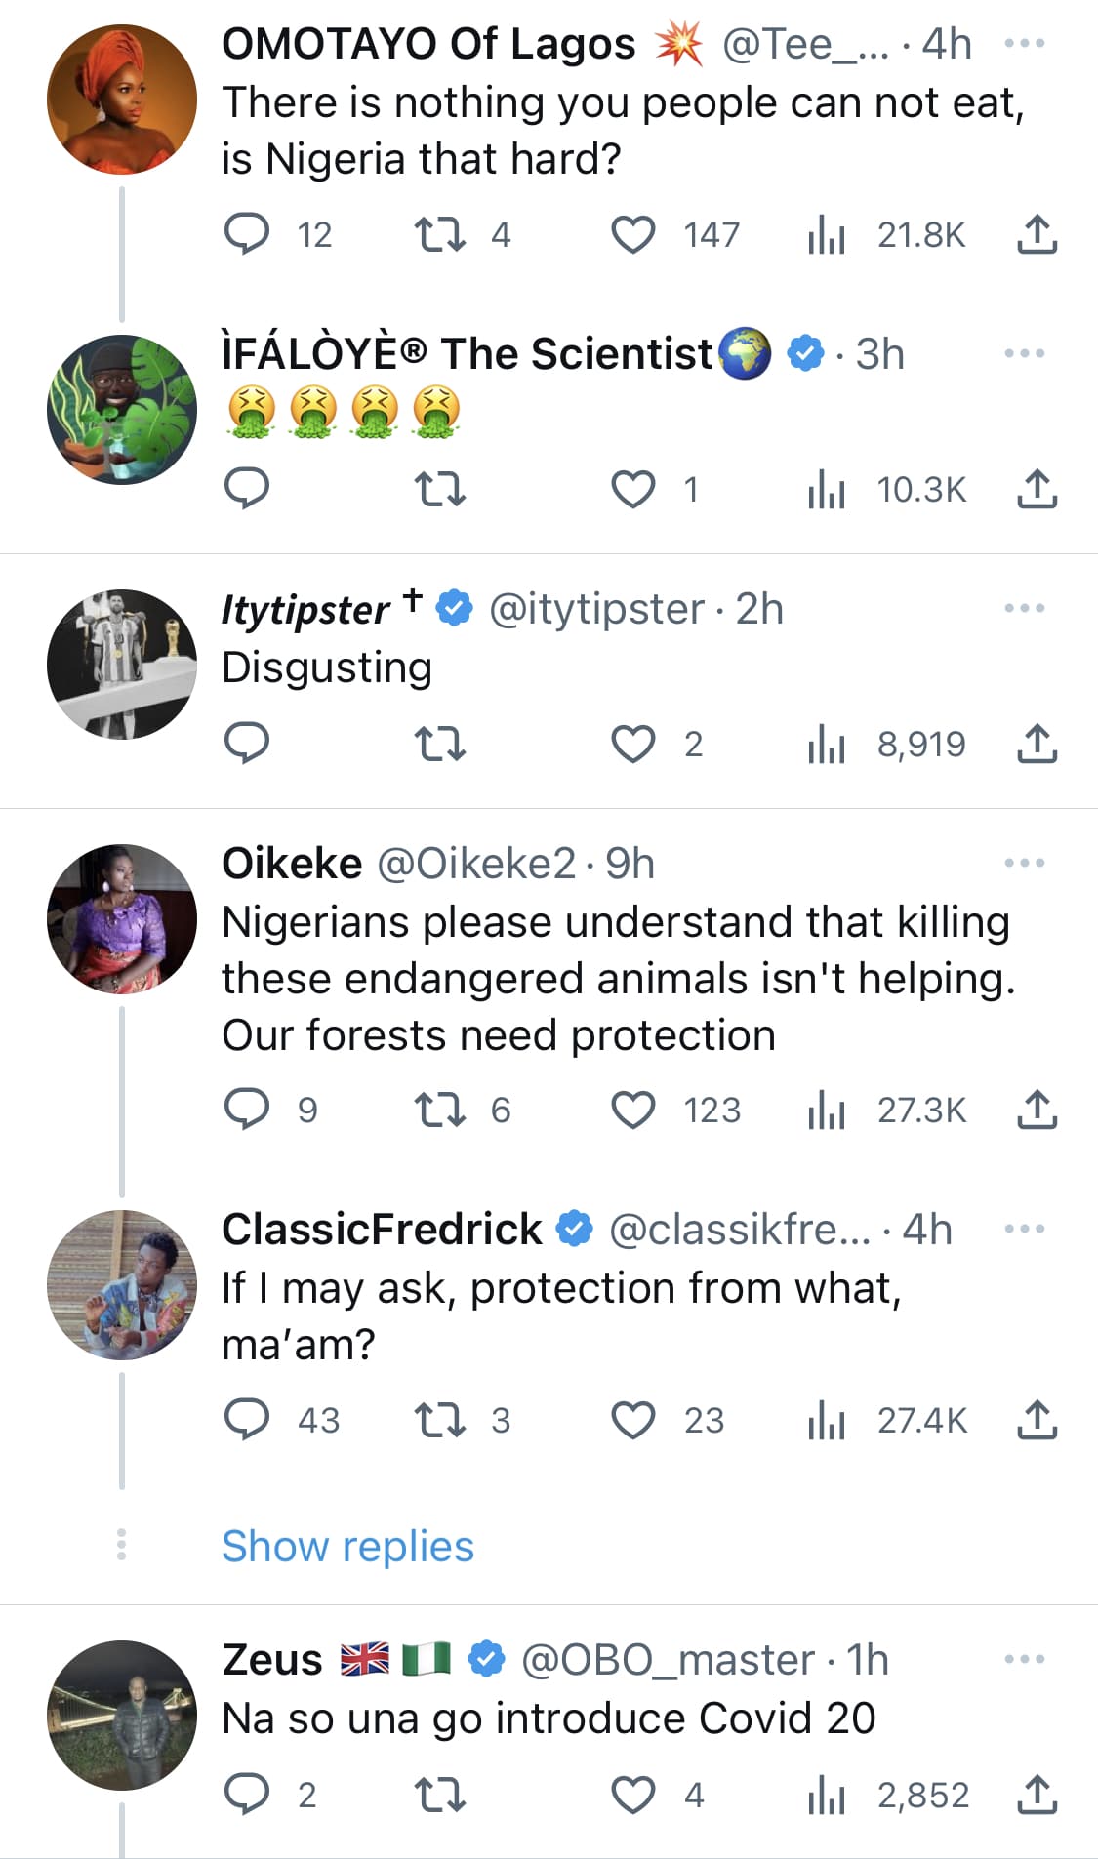Retweet OMOTAYO Of Lagos's tweet
This screenshot has width=1098, height=1859.
pos(440,234)
